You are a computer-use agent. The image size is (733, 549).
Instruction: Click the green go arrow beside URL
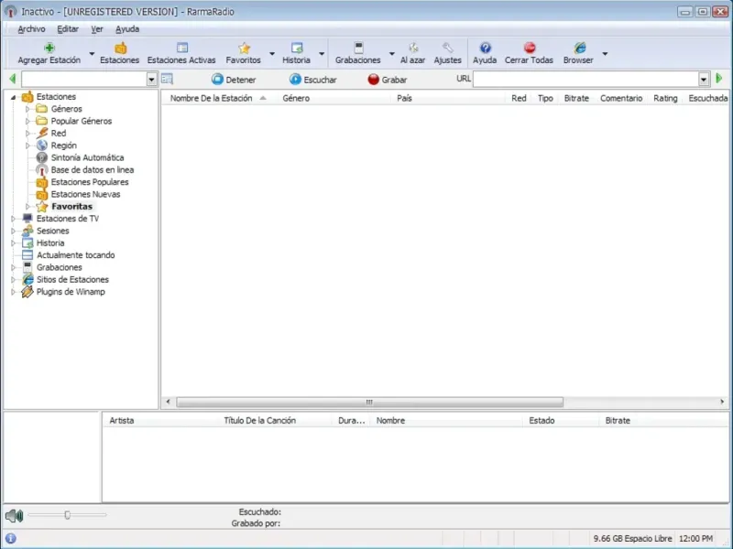719,79
